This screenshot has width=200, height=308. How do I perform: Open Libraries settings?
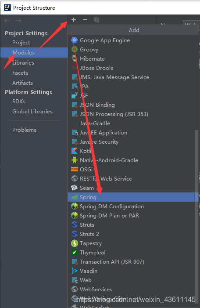(23, 63)
